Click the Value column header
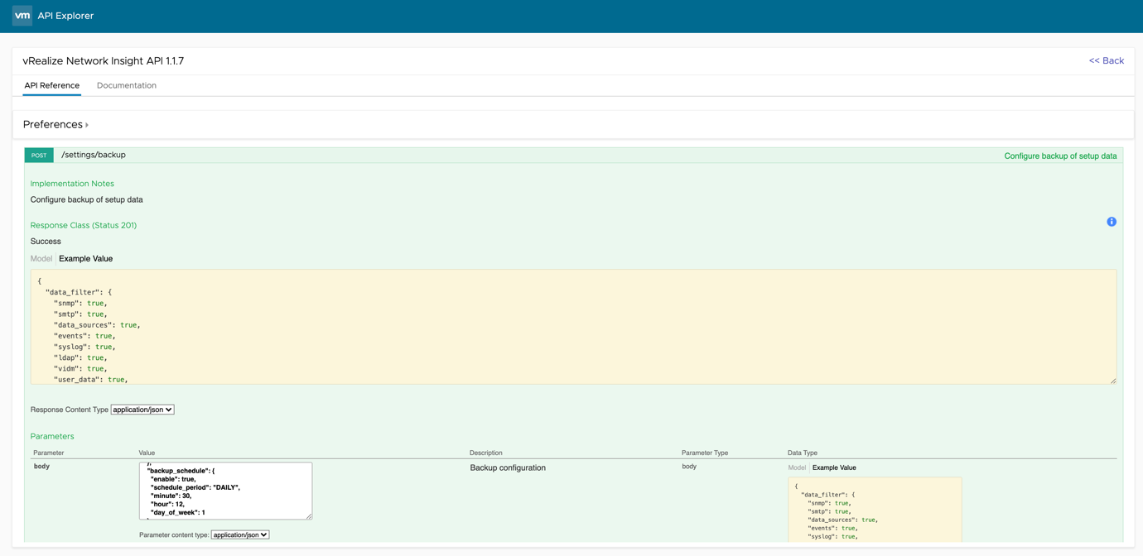The width and height of the screenshot is (1143, 556). (x=147, y=453)
